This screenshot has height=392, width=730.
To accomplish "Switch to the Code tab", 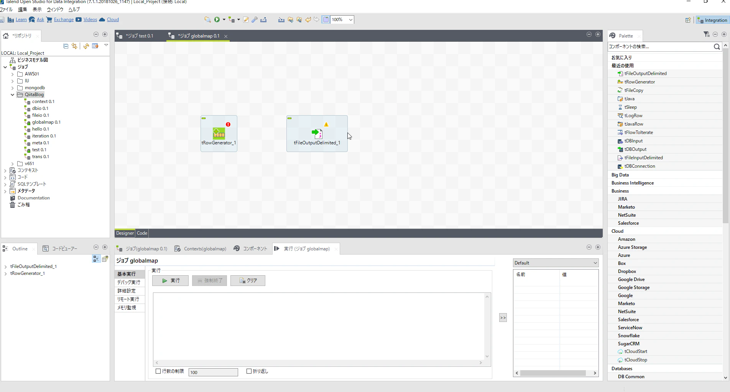I will 142,233.
